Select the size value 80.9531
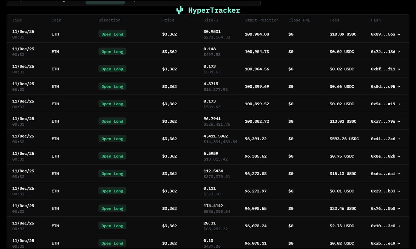The image size is (416, 249). [x=212, y=32]
